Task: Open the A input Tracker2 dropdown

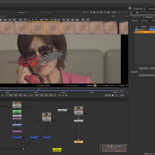Action: coord(23,12)
